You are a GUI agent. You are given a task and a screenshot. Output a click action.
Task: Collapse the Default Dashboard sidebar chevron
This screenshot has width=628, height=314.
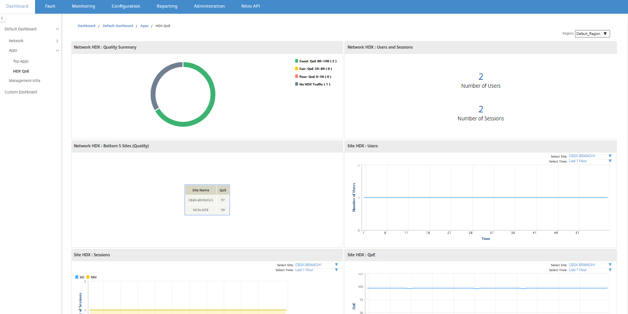(57, 29)
